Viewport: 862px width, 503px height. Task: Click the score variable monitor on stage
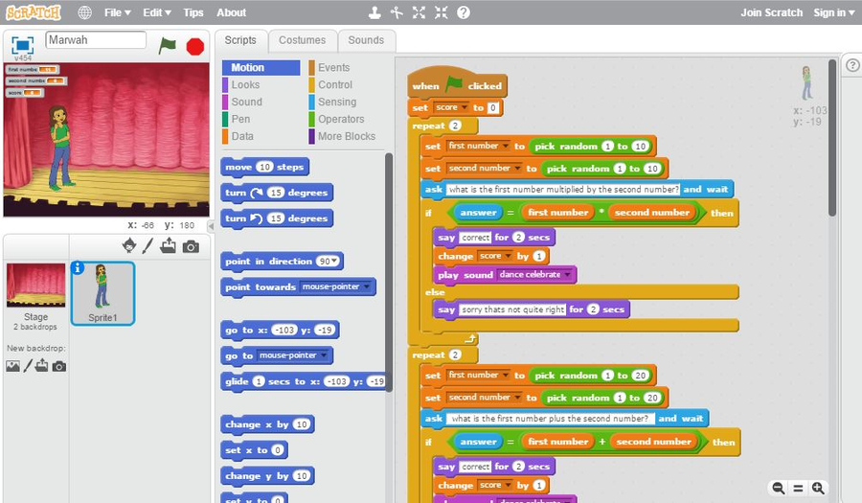coord(25,92)
